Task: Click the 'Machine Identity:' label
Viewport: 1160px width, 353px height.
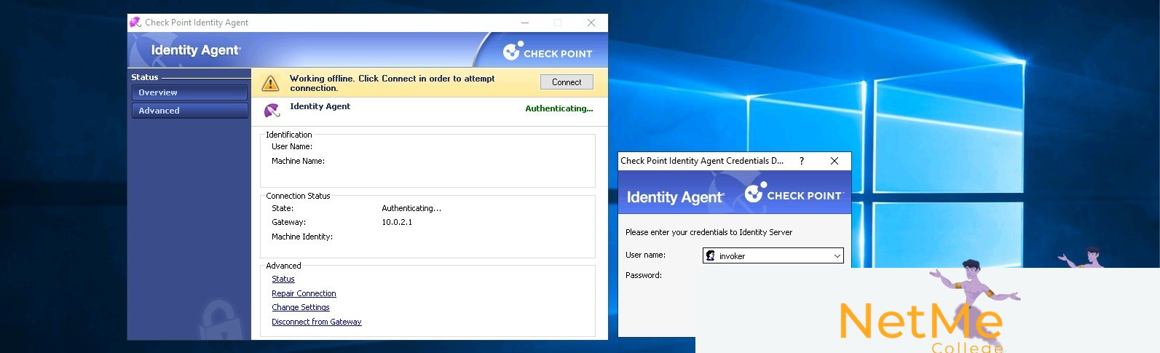Action: pos(302,237)
